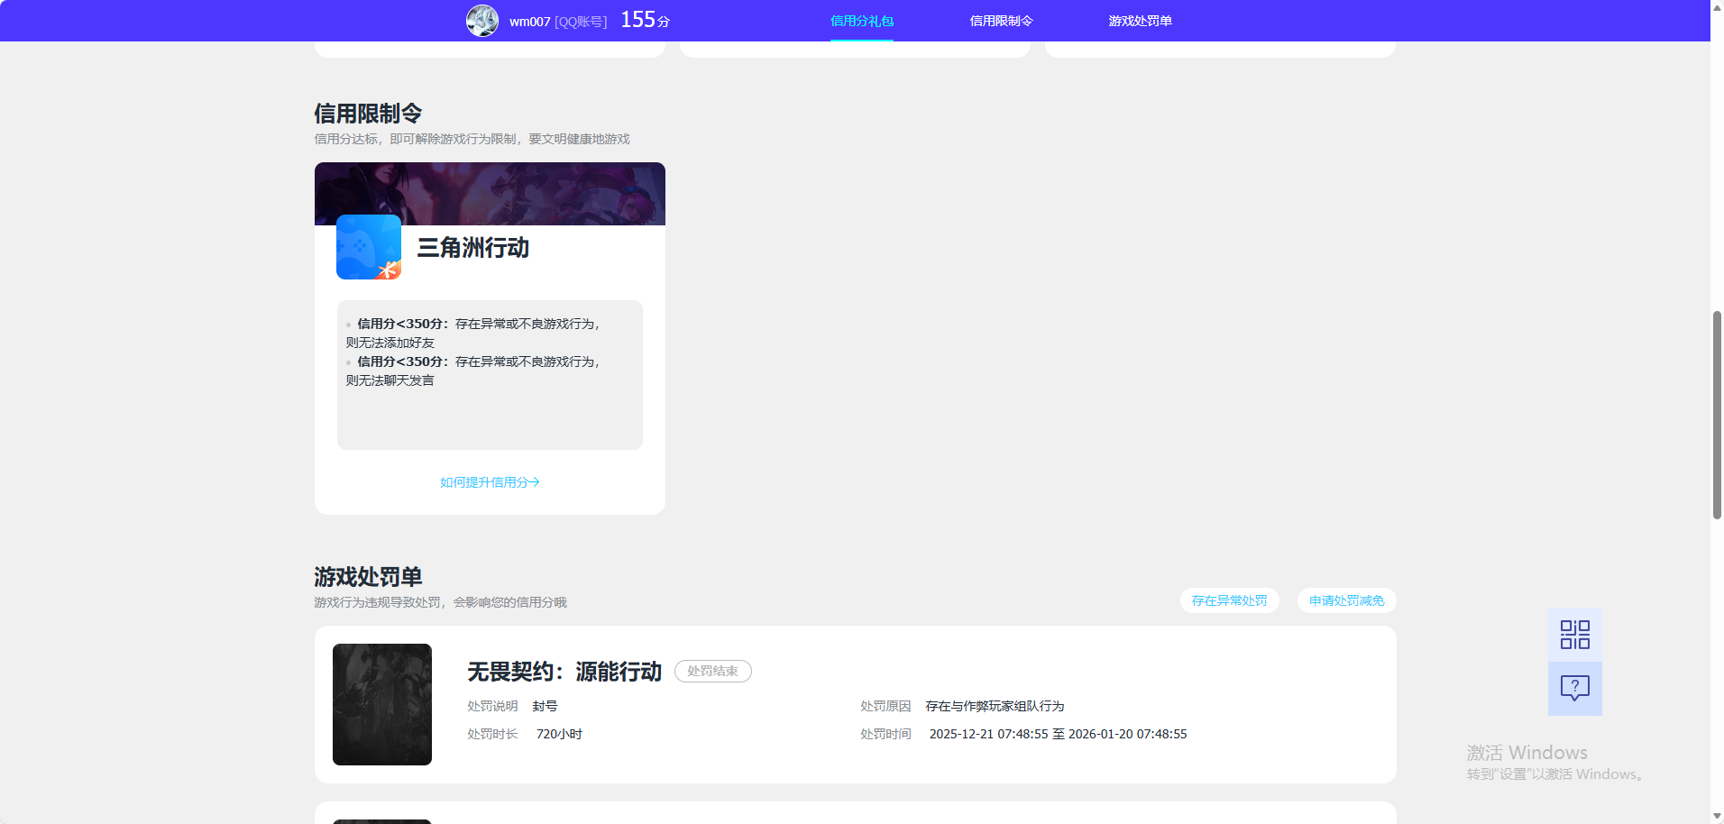Open the question mark feedback icon

click(1574, 689)
